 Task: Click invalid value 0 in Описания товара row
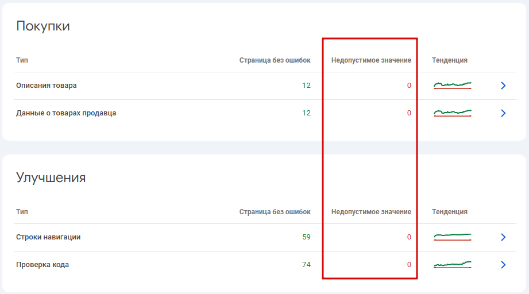409,86
